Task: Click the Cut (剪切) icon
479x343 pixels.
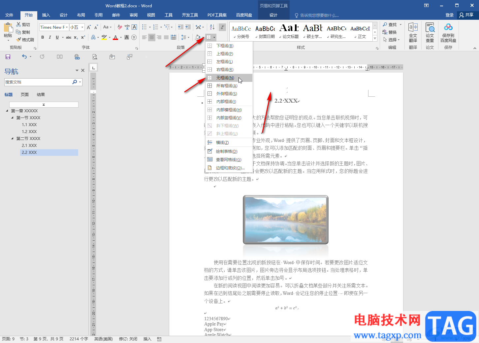Action: tap(18, 24)
